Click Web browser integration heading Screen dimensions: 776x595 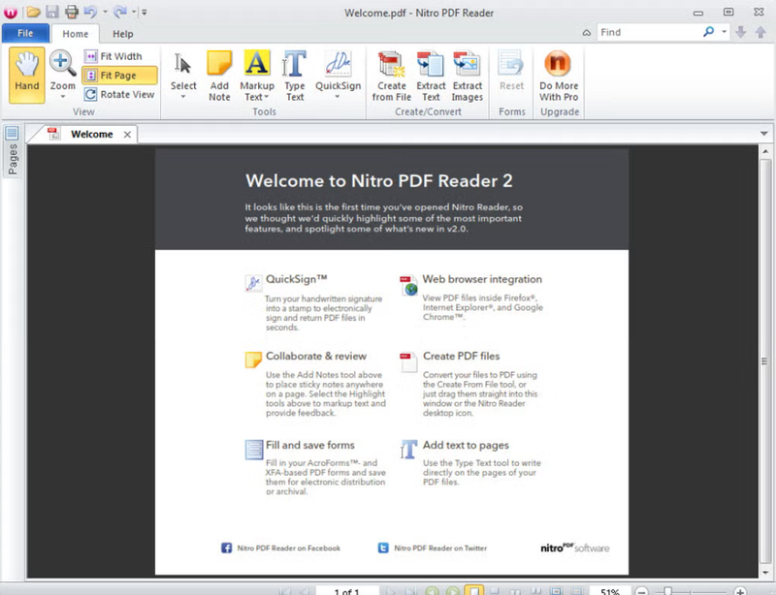pyautogui.click(x=482, y=279)
